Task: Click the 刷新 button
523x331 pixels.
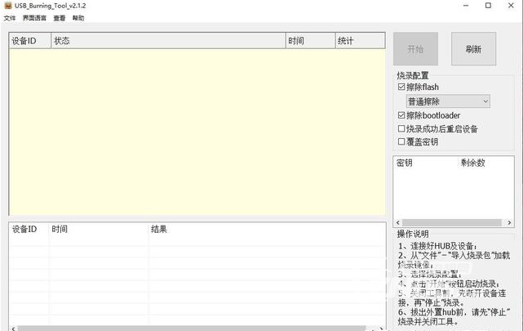Action: tap(473, 49)
